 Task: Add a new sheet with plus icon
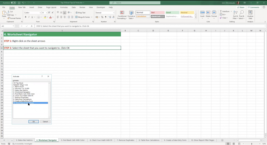coord(222,140)
